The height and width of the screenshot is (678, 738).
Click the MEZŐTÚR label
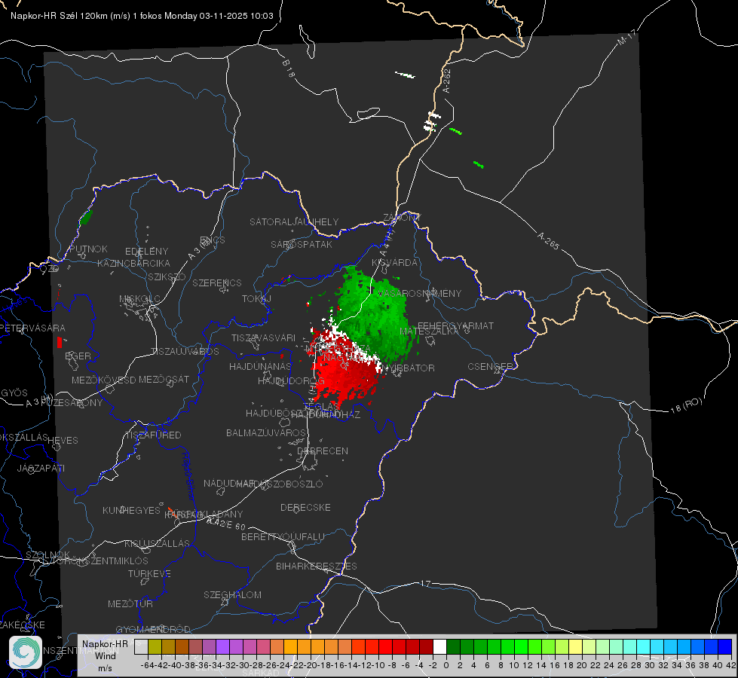click(x=130, y=603)
